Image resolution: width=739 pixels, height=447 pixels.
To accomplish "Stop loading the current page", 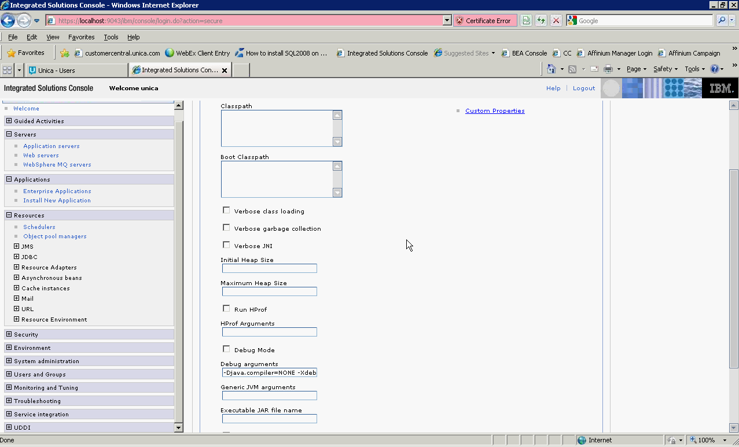I will (x=556, y=20).
